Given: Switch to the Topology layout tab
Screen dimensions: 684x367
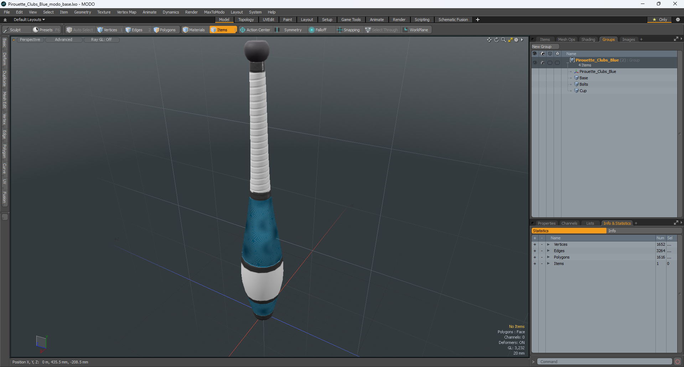Looking at the screenshot, I should coord(246,20).
